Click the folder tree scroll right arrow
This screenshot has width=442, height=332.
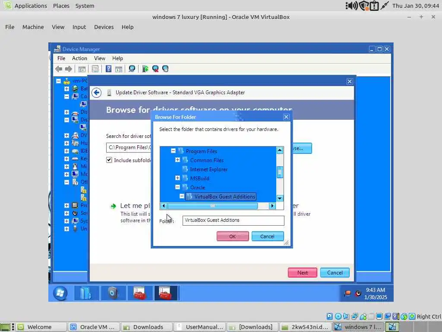[272, 206]
